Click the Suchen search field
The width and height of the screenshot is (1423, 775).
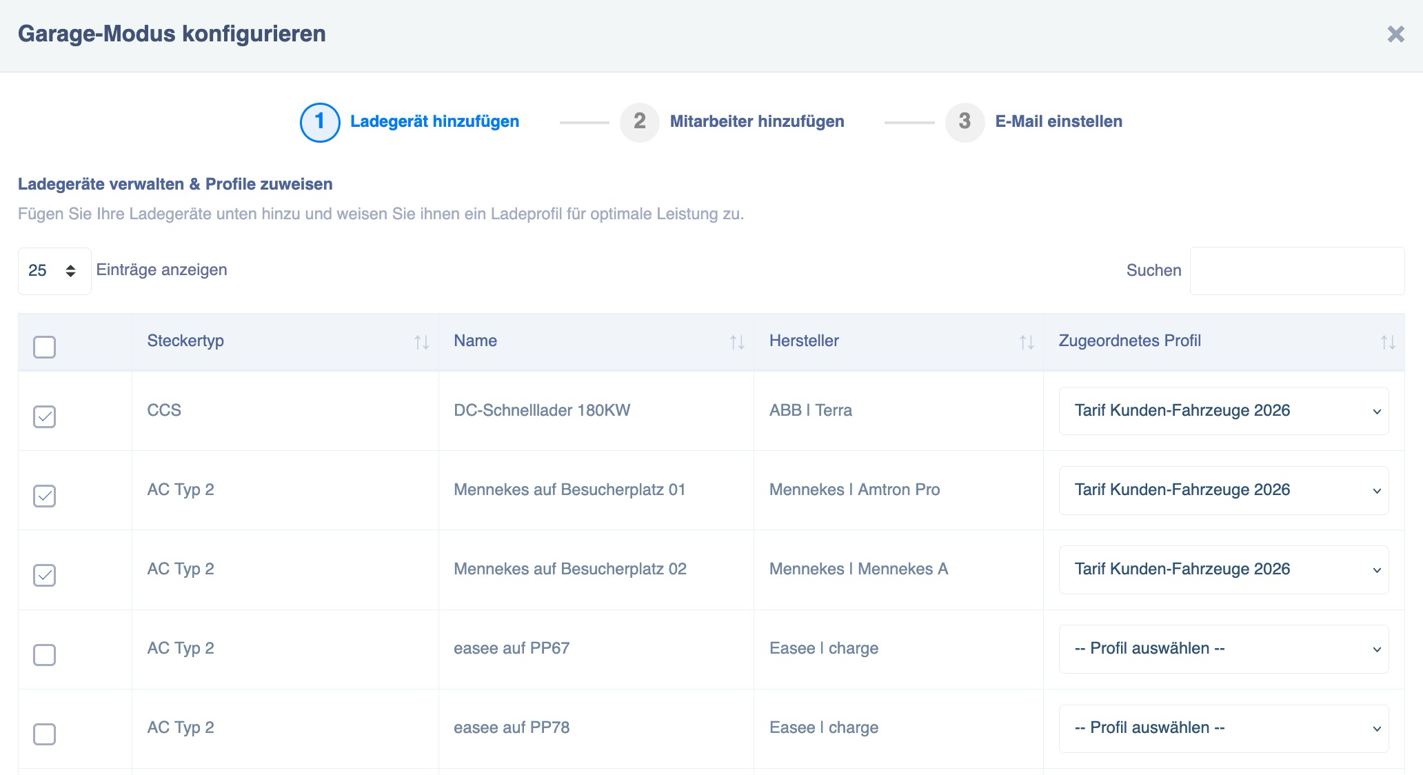1296,271
